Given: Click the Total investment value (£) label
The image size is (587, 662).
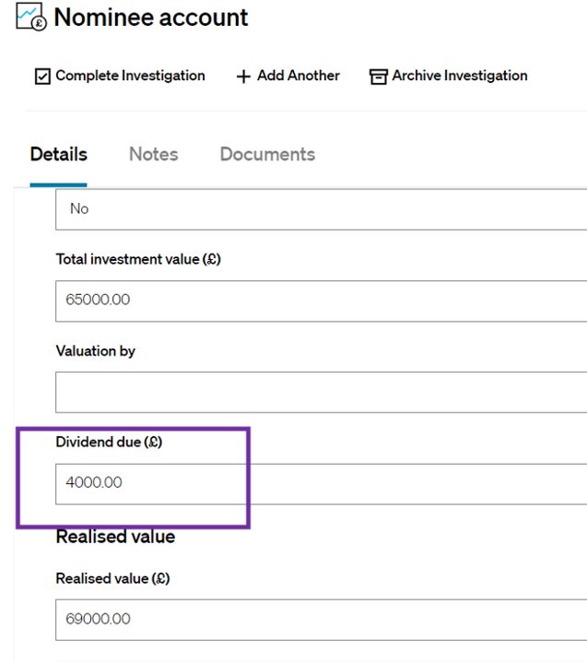Looking at the screenshot, I should 138,259.
